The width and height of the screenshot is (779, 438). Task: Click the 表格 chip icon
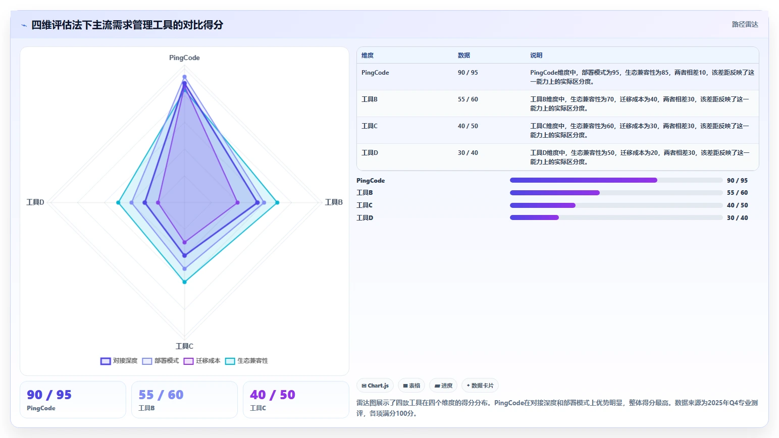(405, 386)
